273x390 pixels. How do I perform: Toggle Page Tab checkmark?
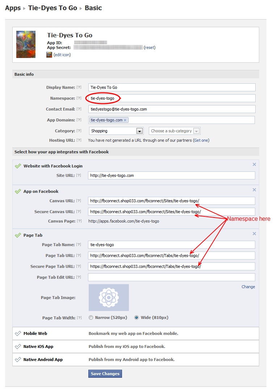click(x=18, y=235)
